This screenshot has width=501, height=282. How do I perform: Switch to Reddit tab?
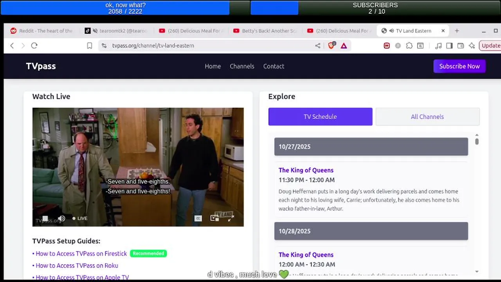pos(41,31)
